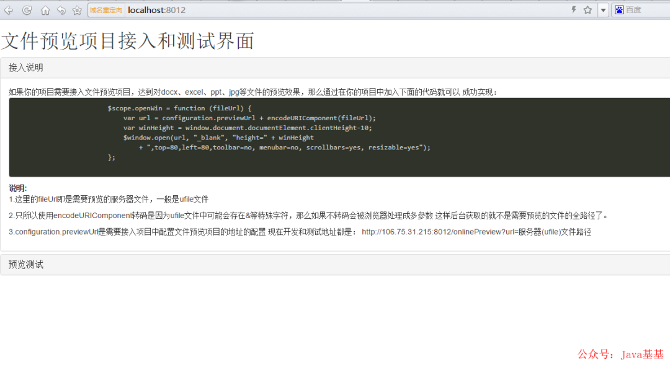Bookmark page with star icon inside address bar
670x365 pixels.
point(588,10)
